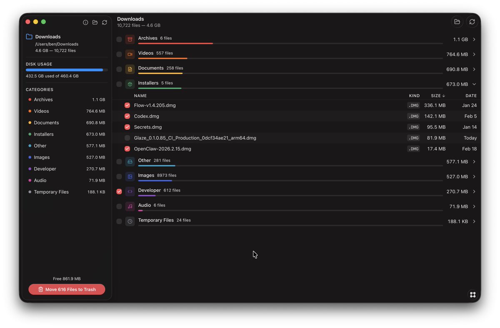Click the red Archives size bar
Image resolution: width=500 pixels, height=328 pixels.
coord(175,43)
